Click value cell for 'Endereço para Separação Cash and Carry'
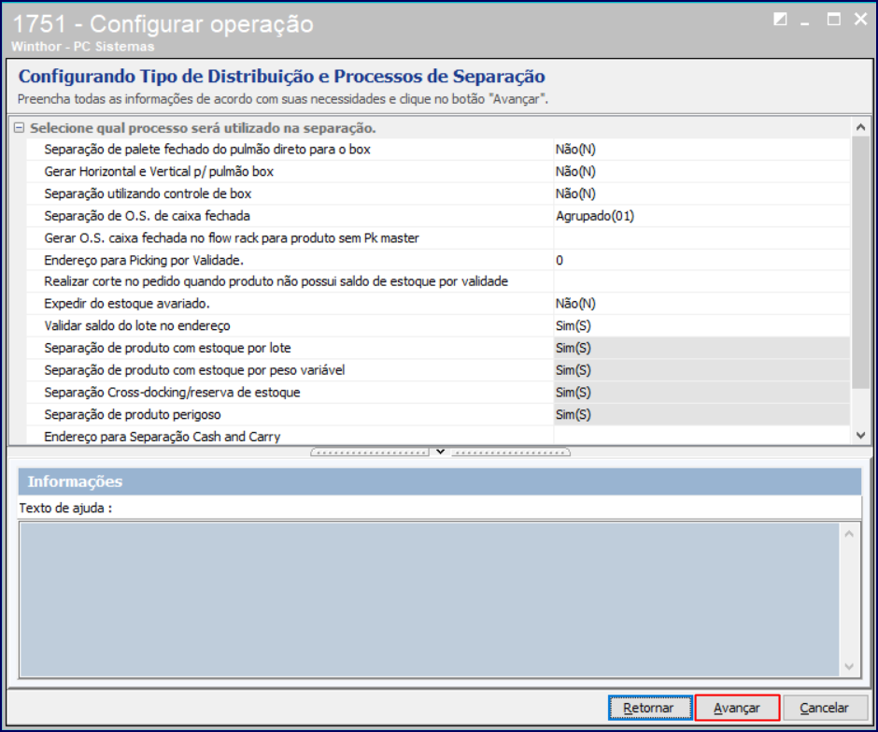The image size is (878, 732). (x=701, y=436)
